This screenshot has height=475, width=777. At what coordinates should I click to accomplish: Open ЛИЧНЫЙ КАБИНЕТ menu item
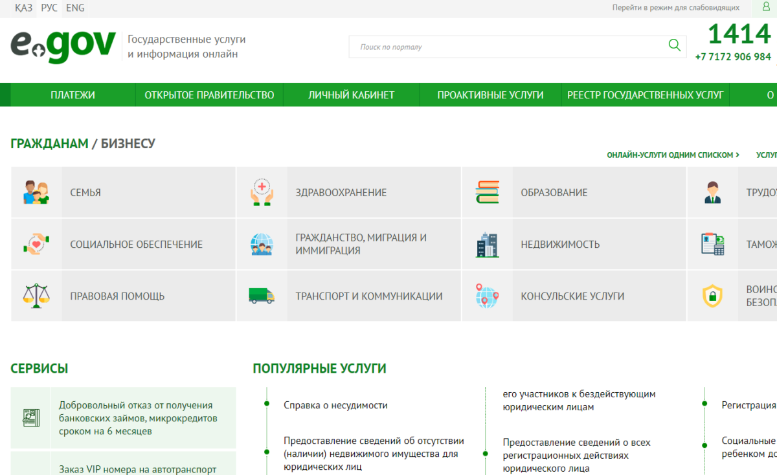pos(351,95)
